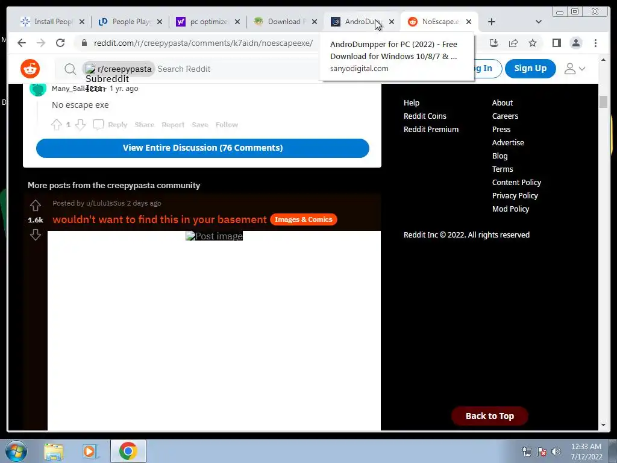The width and height of the screenshot is (617, 463).
Task: Click the comment bubble Reply icon
Action: click(98, 124)
